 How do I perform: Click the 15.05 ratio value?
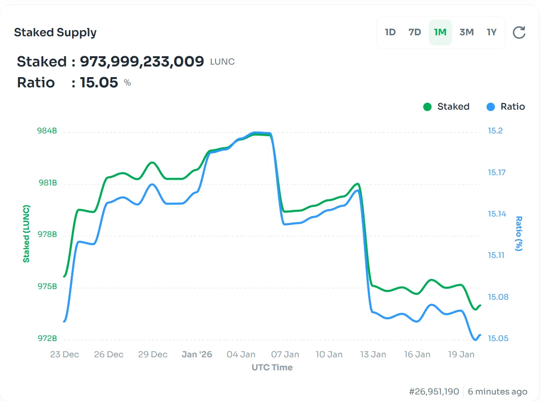pos(99,83)
